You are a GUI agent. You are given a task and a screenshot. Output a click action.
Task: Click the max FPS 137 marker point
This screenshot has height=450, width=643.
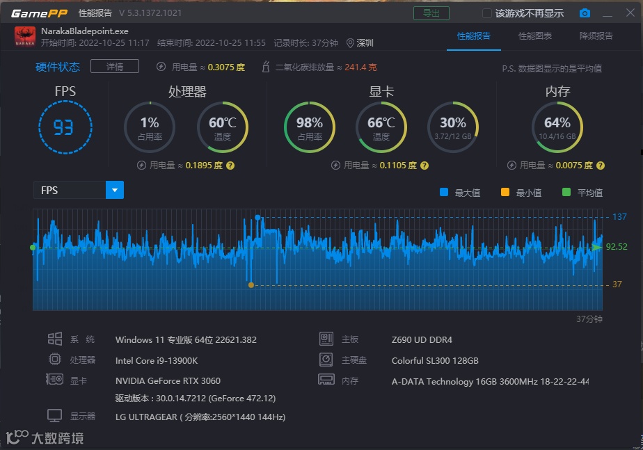(257, 217)
